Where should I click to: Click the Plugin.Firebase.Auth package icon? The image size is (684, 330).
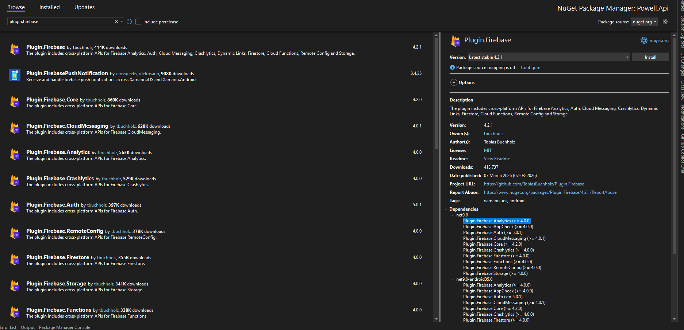pos(15,207)
